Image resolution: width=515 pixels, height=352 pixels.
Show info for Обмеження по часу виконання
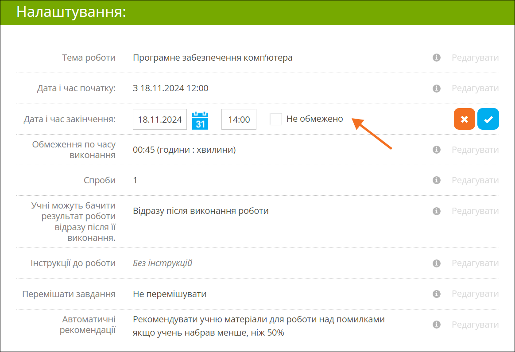437,150
